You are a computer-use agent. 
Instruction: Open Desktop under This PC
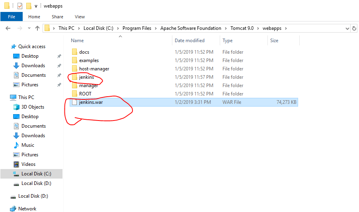30,117
